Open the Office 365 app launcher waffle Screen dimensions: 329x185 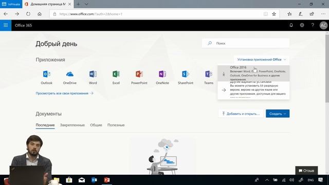[x=6, y=25]
